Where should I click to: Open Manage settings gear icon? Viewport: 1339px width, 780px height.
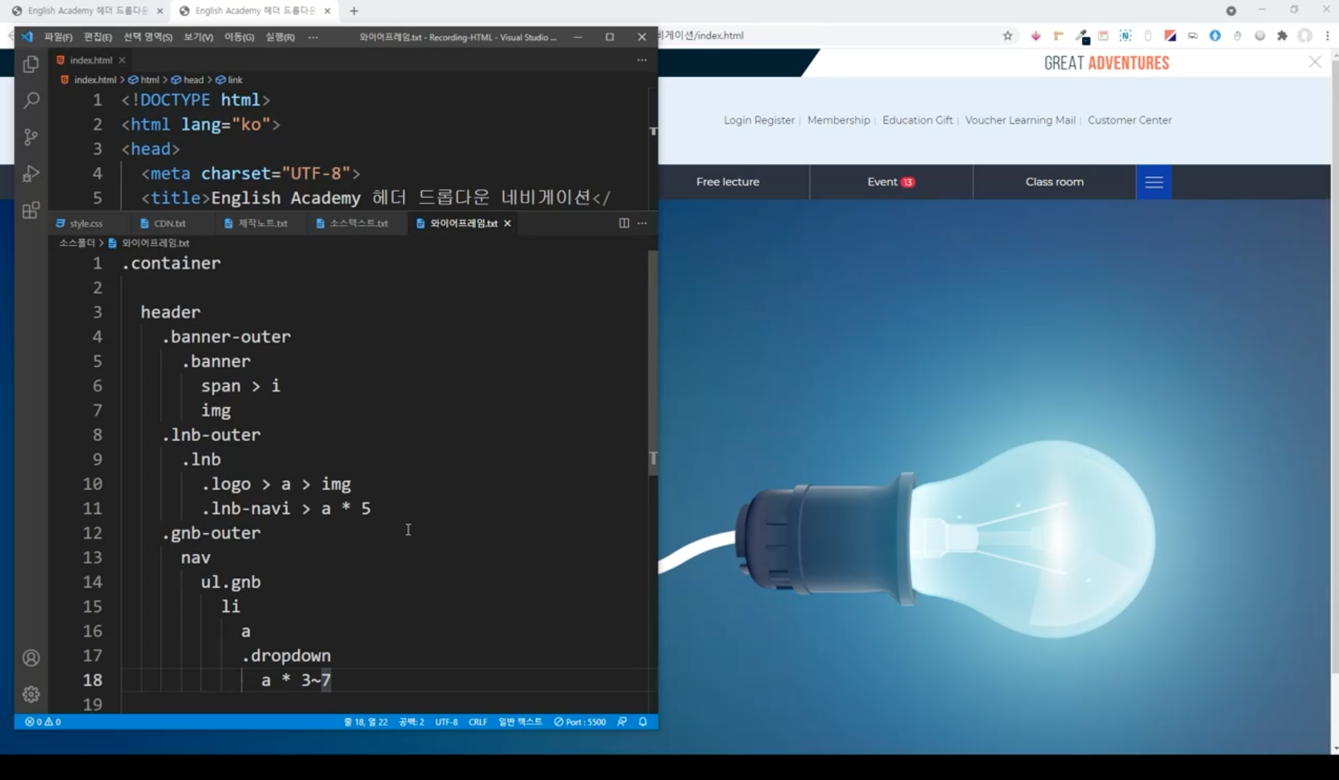(x=31, y=694)
